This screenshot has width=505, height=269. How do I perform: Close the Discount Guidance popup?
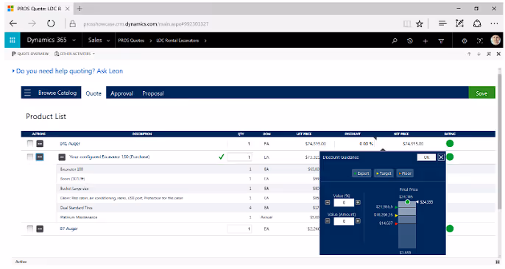point(441,157)
